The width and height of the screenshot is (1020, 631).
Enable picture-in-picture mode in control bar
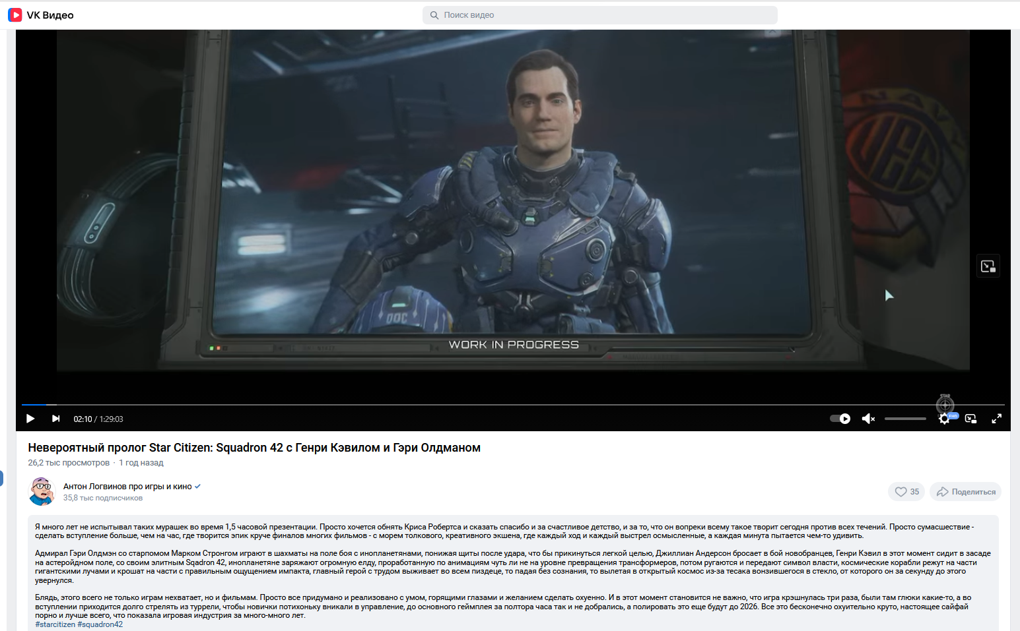tap(970, 419)
